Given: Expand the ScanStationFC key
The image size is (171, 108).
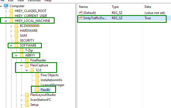Looking at the screenshot, I should pos(21,100).
